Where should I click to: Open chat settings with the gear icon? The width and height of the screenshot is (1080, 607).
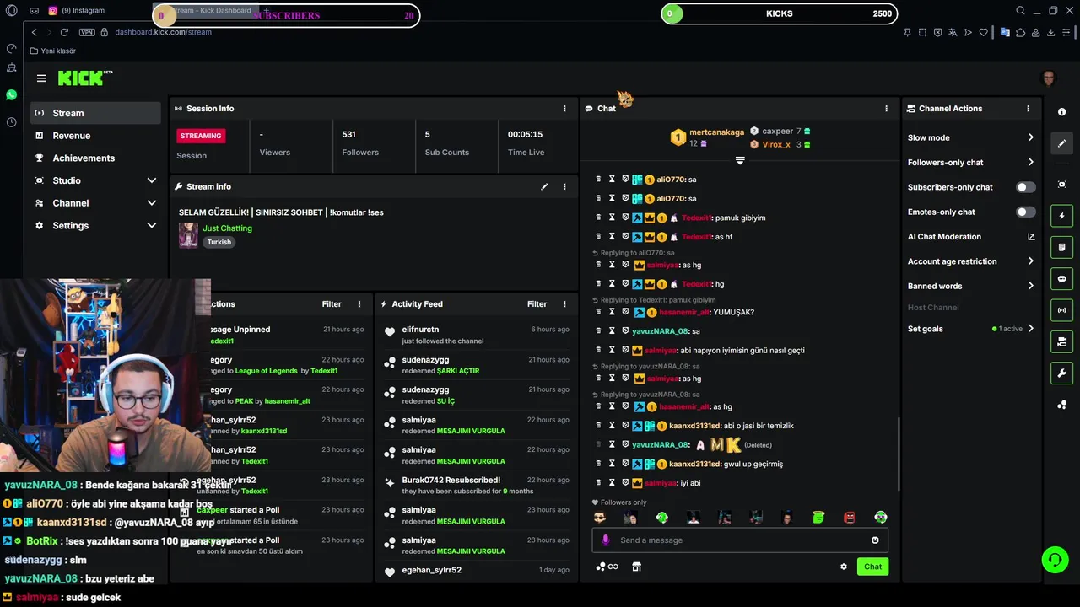tap(843, 567)
